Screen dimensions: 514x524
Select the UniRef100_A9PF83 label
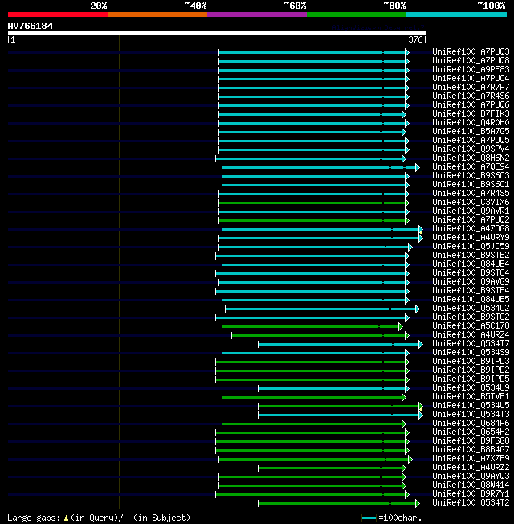(x=471, y=69)
